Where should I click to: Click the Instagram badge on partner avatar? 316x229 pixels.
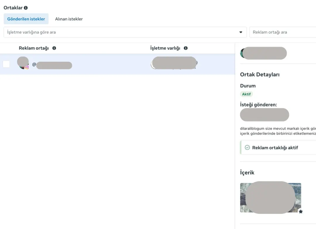(x=27, y=67)
